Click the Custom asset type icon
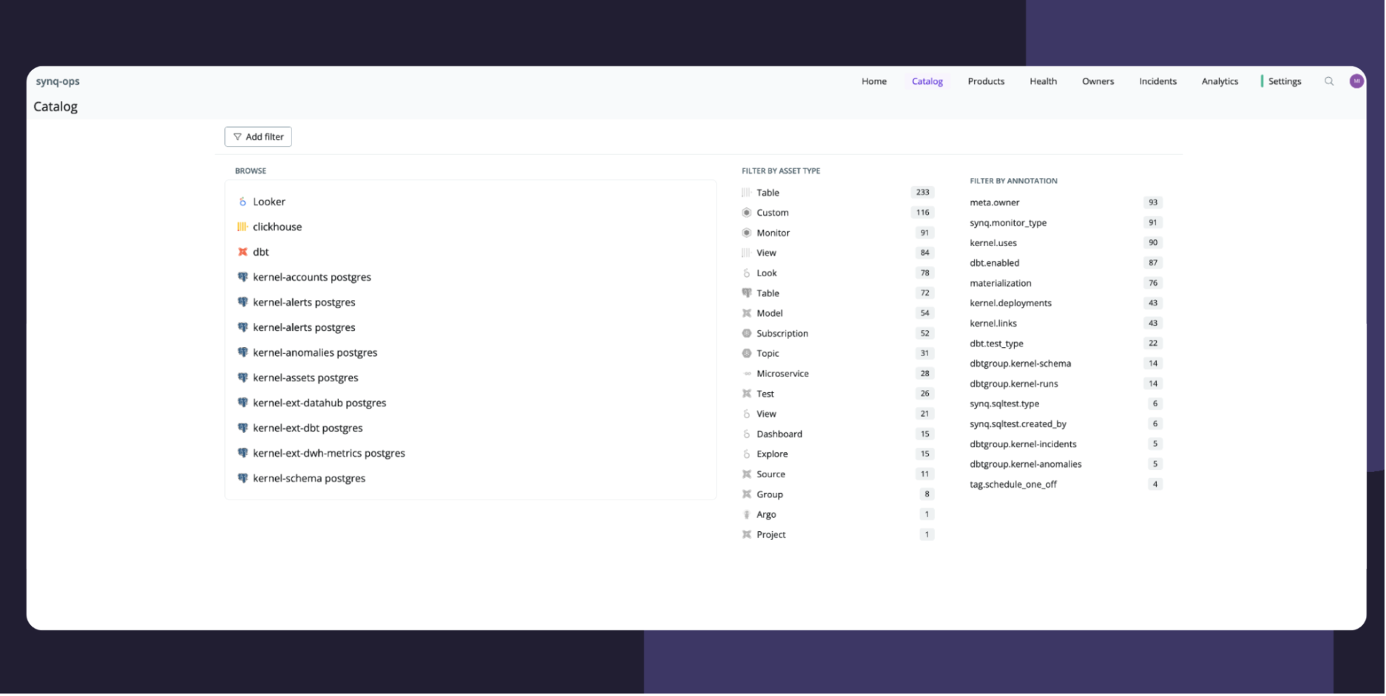This screenshot has height=696, width=1386. pyautogui.click(x=747, y=213)
